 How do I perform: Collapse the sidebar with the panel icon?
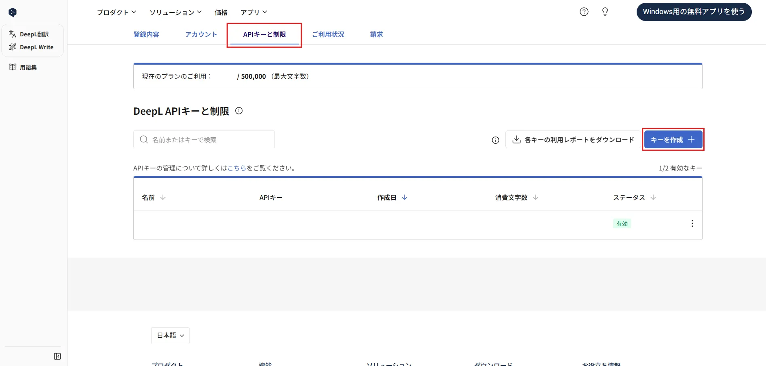click(x=57, y=356)
